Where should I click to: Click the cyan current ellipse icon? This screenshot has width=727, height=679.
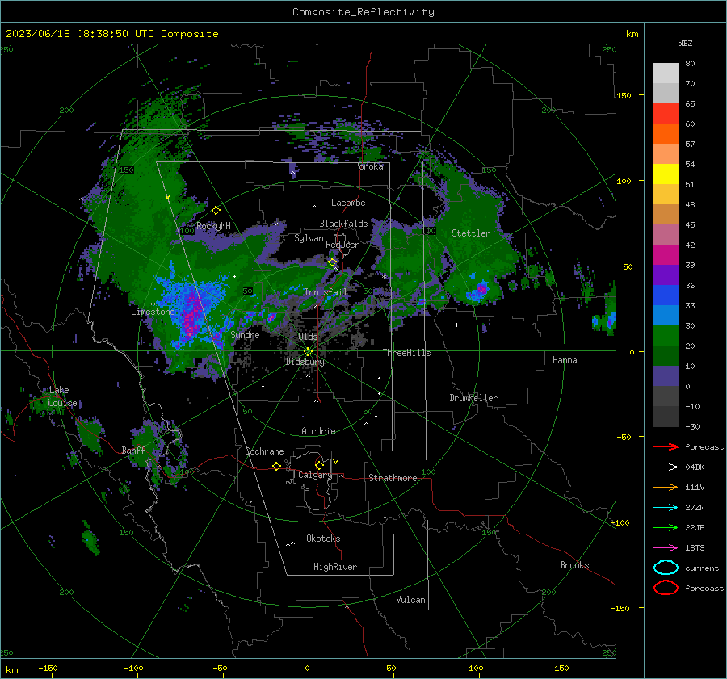point(666,568)
